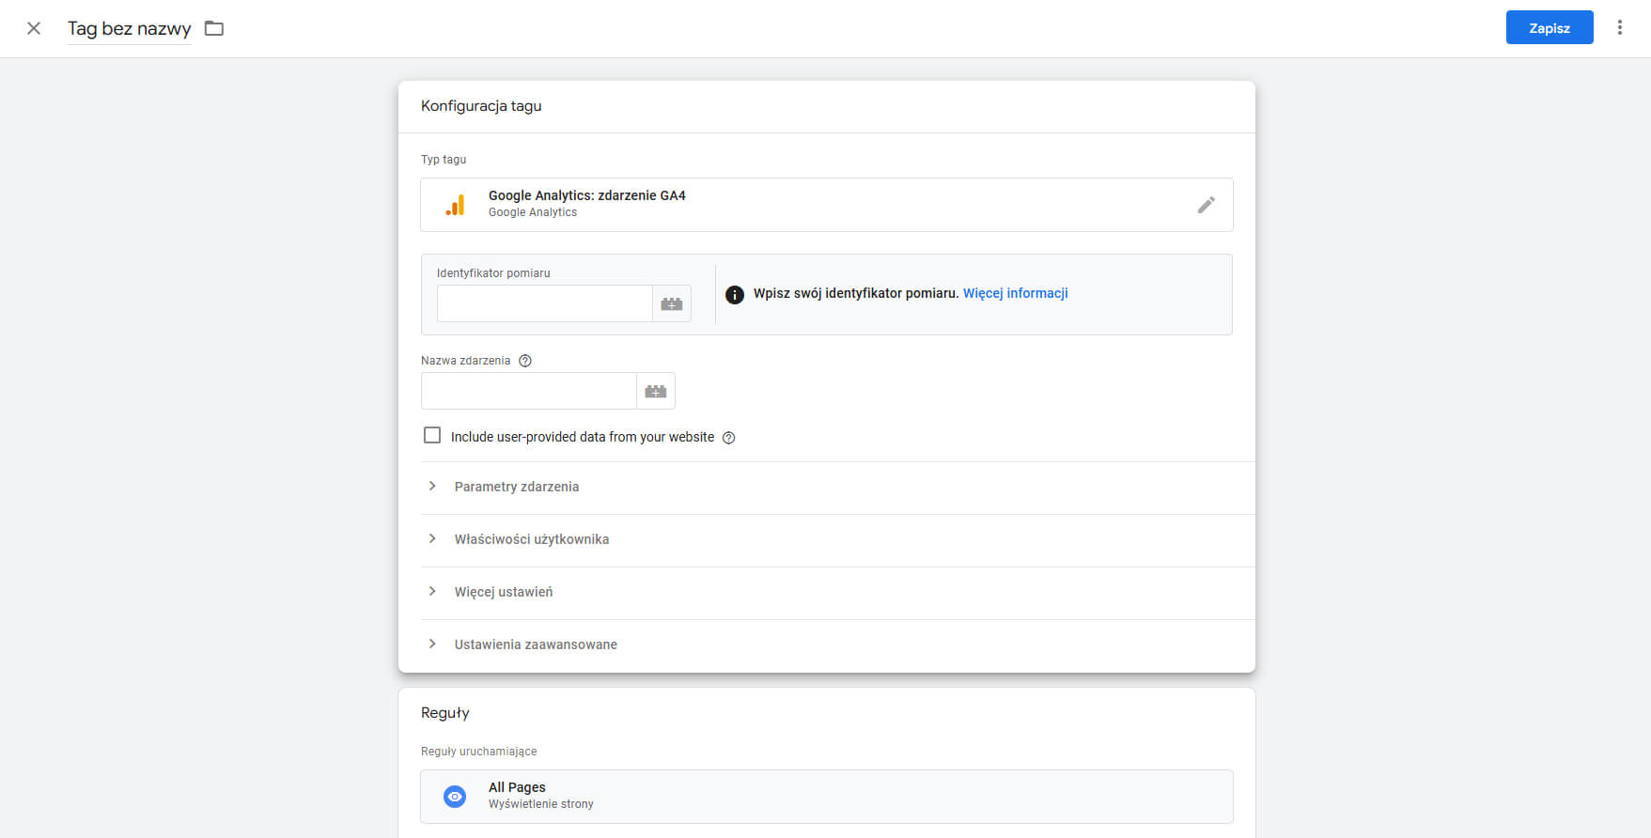The height and width of the screenshot is (838, 1651).
Task: Open the 'Więcej informacji' link
Action: [x=1016, y=293]
